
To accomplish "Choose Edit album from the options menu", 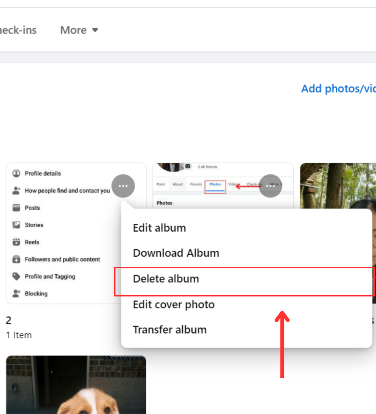I will [159, 227].
